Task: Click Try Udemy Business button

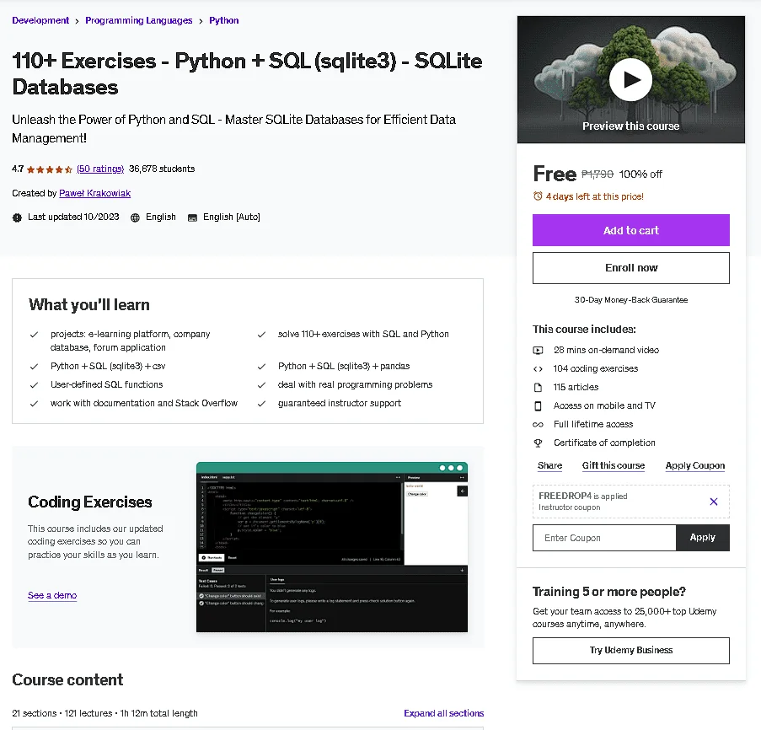Action: pos(631,651)
